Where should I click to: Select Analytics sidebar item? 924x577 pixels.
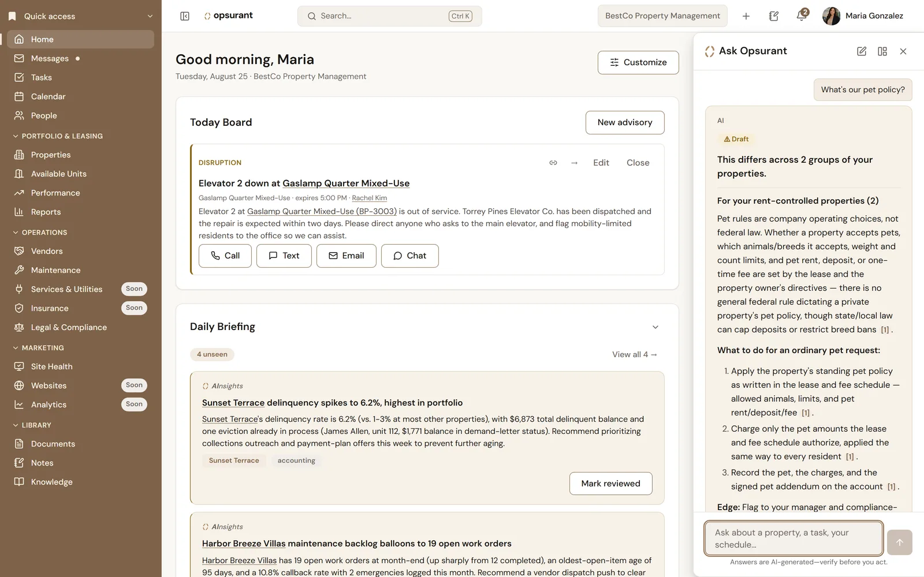tap(81, 404)
